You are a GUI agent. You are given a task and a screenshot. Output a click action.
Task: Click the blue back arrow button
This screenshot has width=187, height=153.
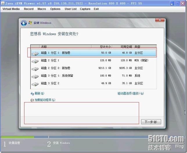[x=24, y=23]
